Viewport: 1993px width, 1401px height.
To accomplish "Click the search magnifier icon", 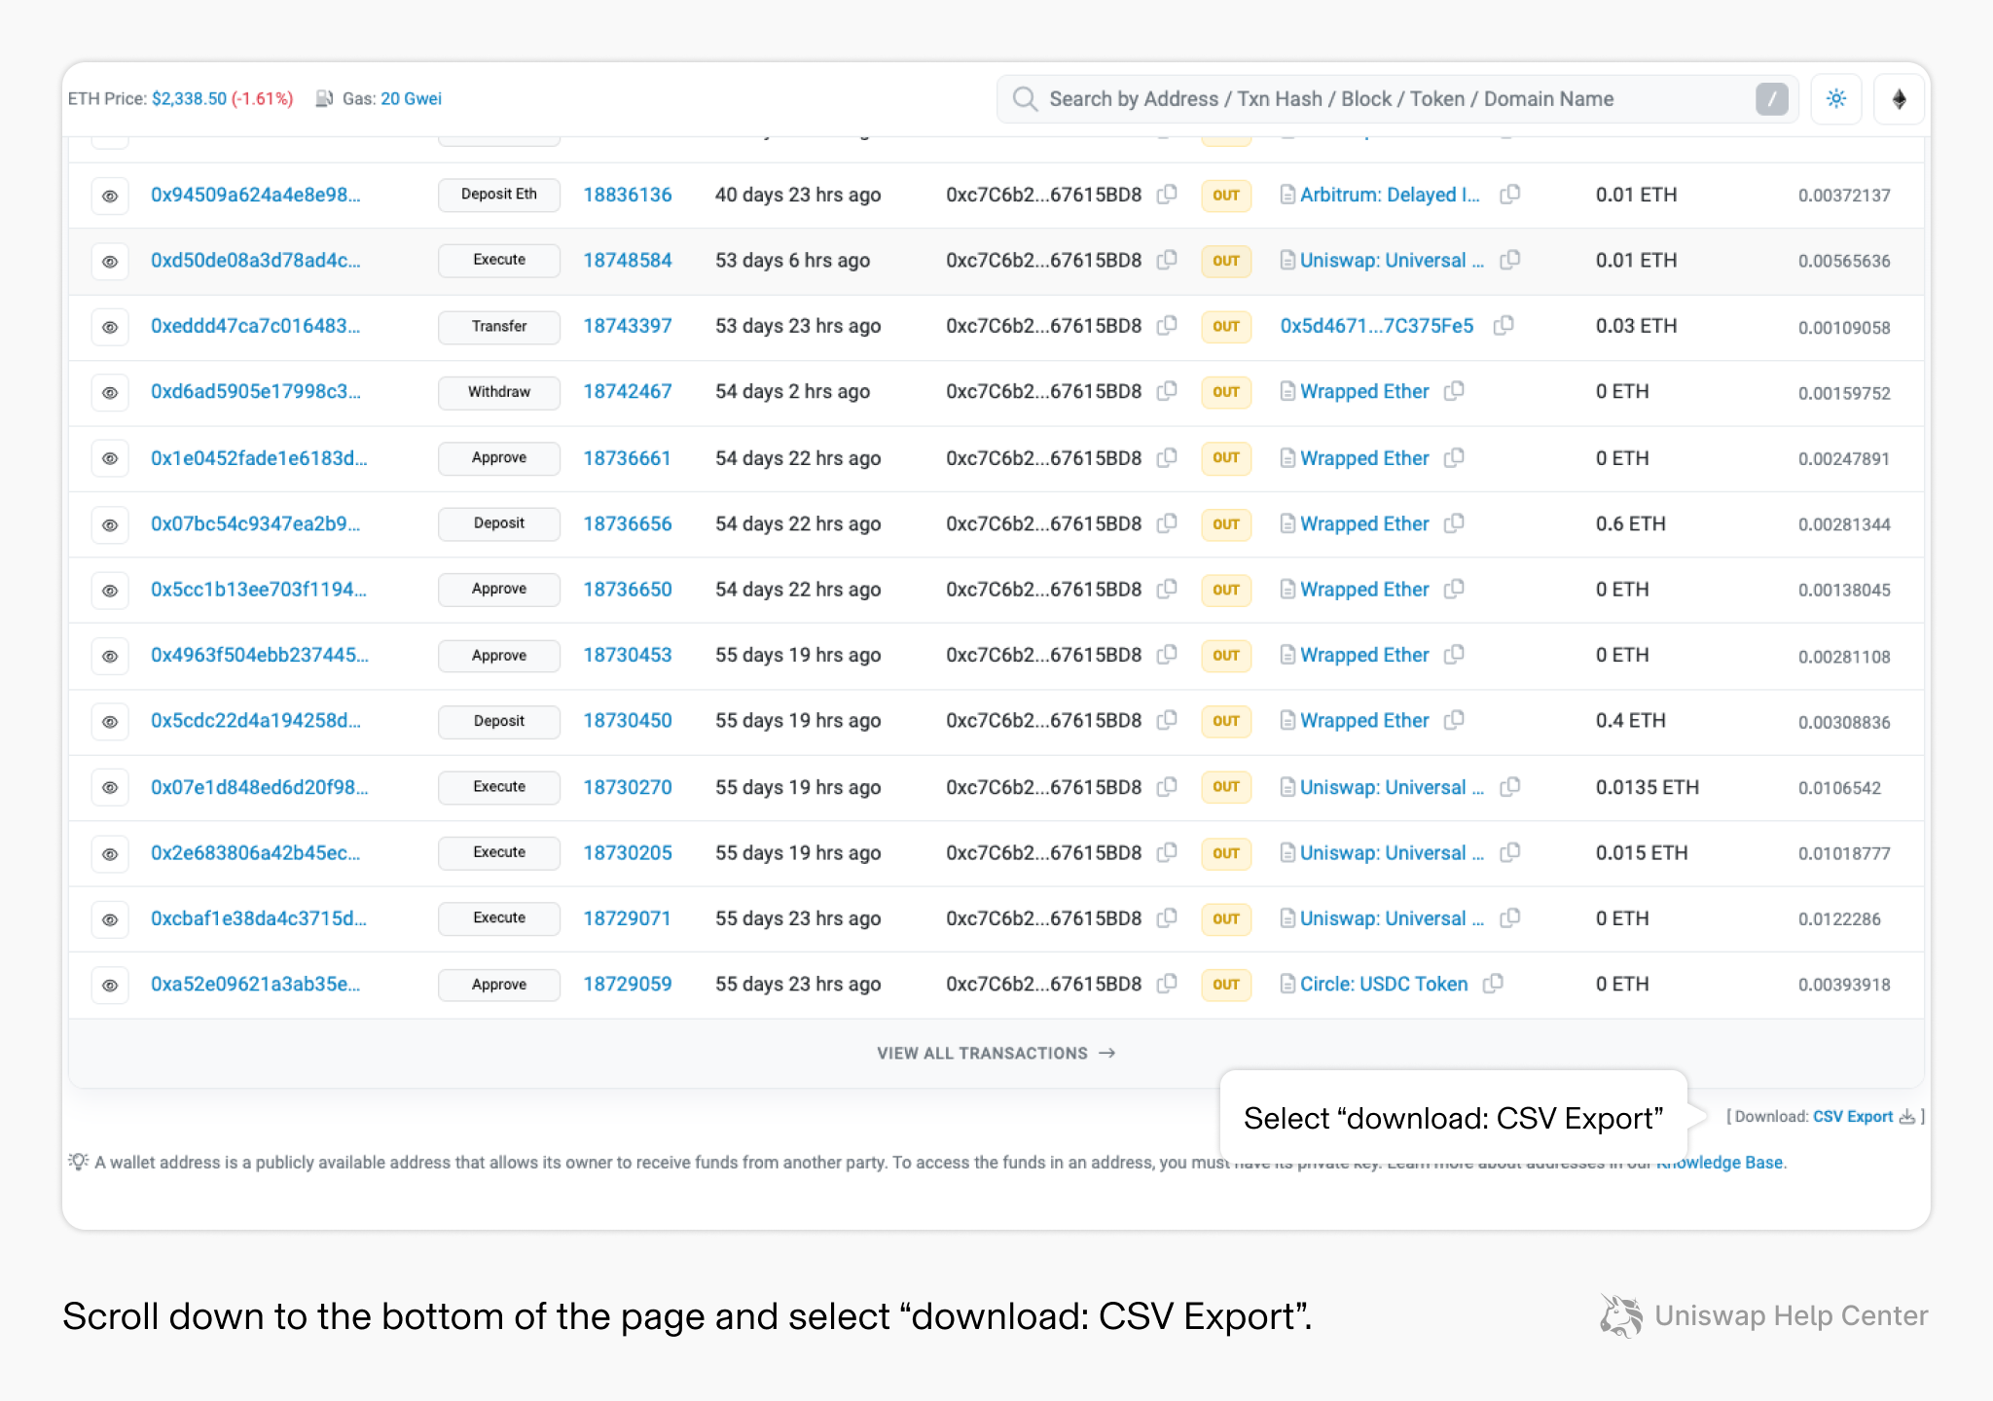I will [x=1025, y=99].
